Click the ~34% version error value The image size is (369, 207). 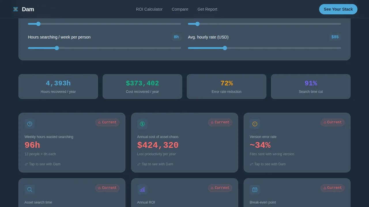(260, 145)
